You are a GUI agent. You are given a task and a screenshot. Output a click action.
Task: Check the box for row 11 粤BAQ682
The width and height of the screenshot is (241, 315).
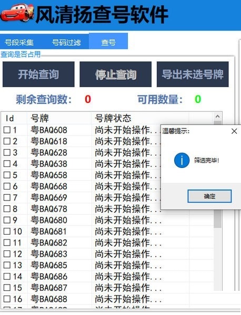tap(7, 243)
